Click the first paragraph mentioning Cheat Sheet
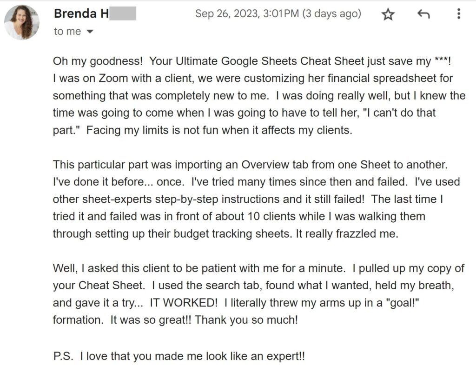The width and height of the screenshot is (476, 373). coord(256,95)
